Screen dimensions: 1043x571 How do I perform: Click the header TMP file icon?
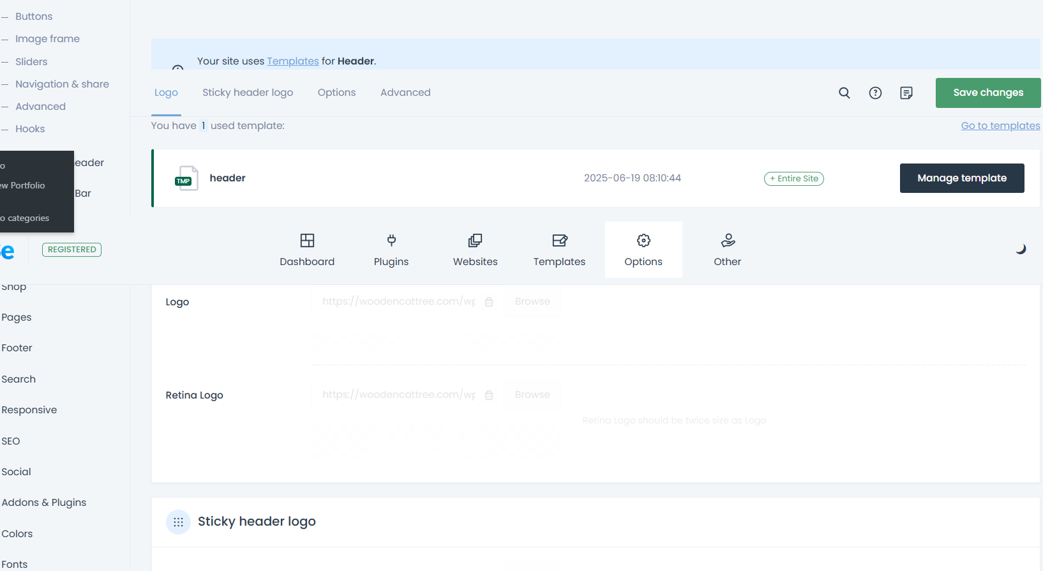coord(186,178)
